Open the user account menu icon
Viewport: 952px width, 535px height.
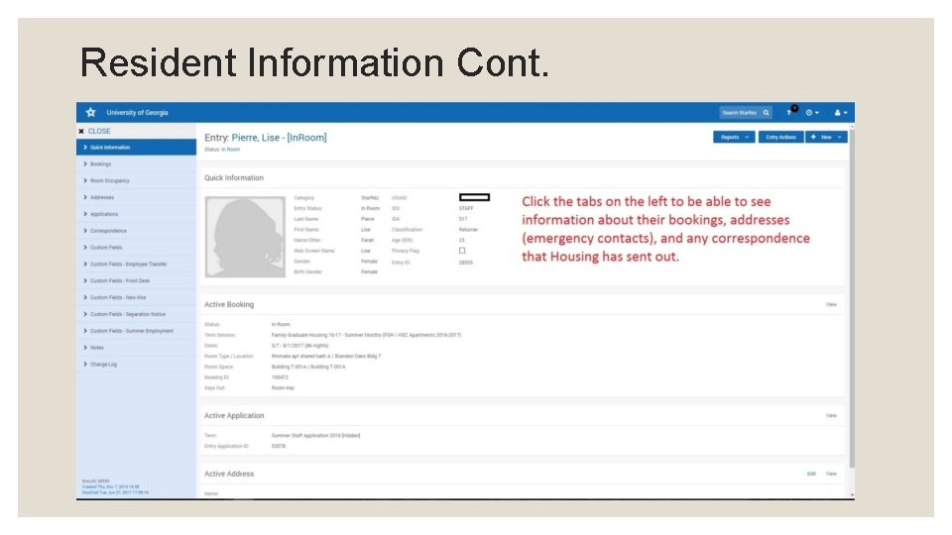pyautogui.click(x=840, y=113)
